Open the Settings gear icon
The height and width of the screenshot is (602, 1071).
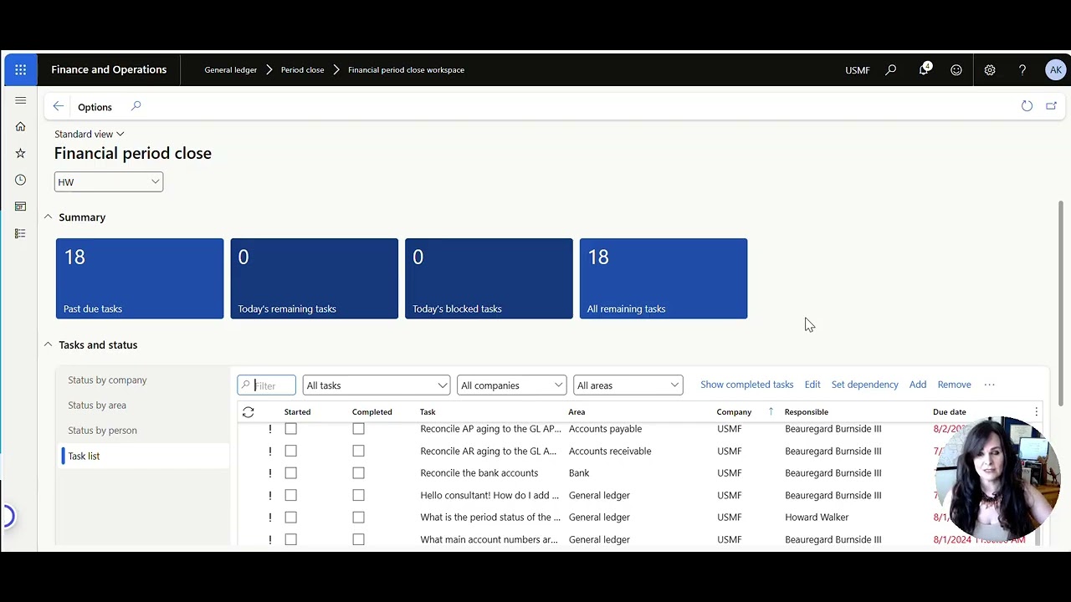tap(990, 70)
